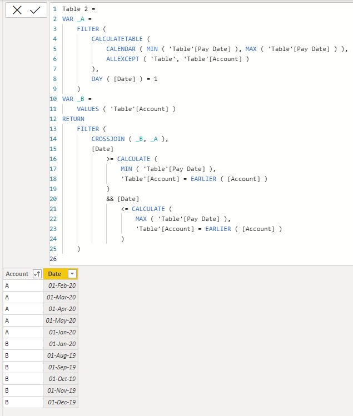The image size is (353, 416).
Task: Click the DAY function on line 8
Action: pos(97,79)
